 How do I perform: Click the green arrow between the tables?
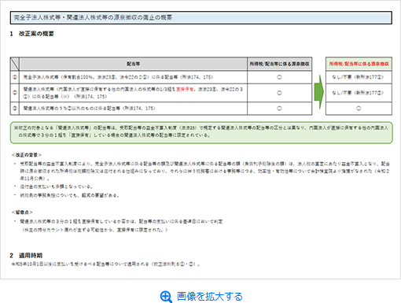[x=319, y=92]
